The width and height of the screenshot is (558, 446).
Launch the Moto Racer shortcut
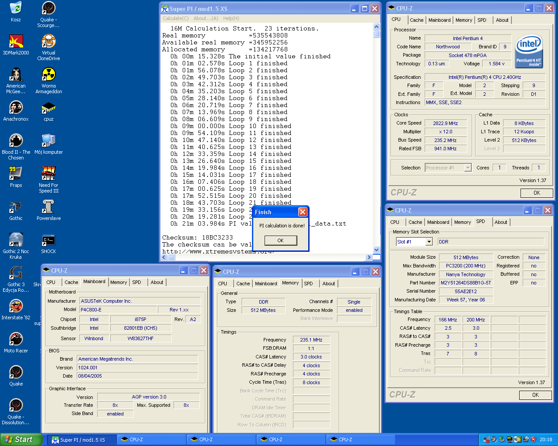[16, 343]
